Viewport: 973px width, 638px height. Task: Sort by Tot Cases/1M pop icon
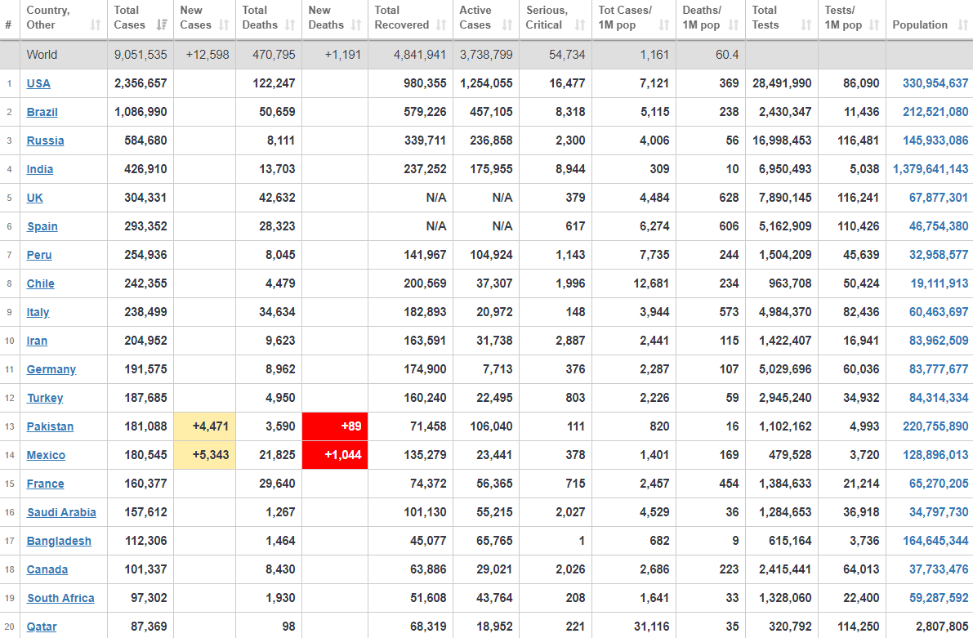click(x=664, y=25)
